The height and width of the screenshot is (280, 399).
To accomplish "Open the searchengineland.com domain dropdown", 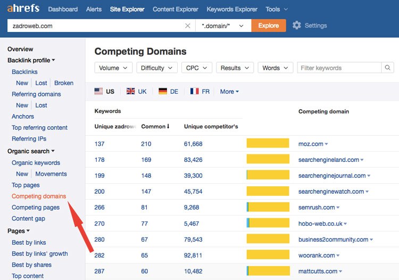I will pyautogui.click(x=362, y=160).
